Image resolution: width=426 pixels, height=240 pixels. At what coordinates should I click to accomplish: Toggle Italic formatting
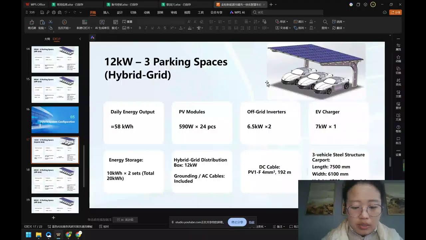tap(145, 28)
